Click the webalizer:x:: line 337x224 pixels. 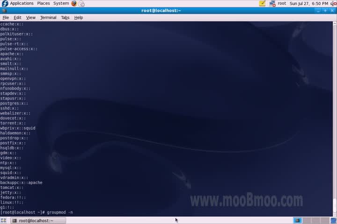click(x=15, y=113)
